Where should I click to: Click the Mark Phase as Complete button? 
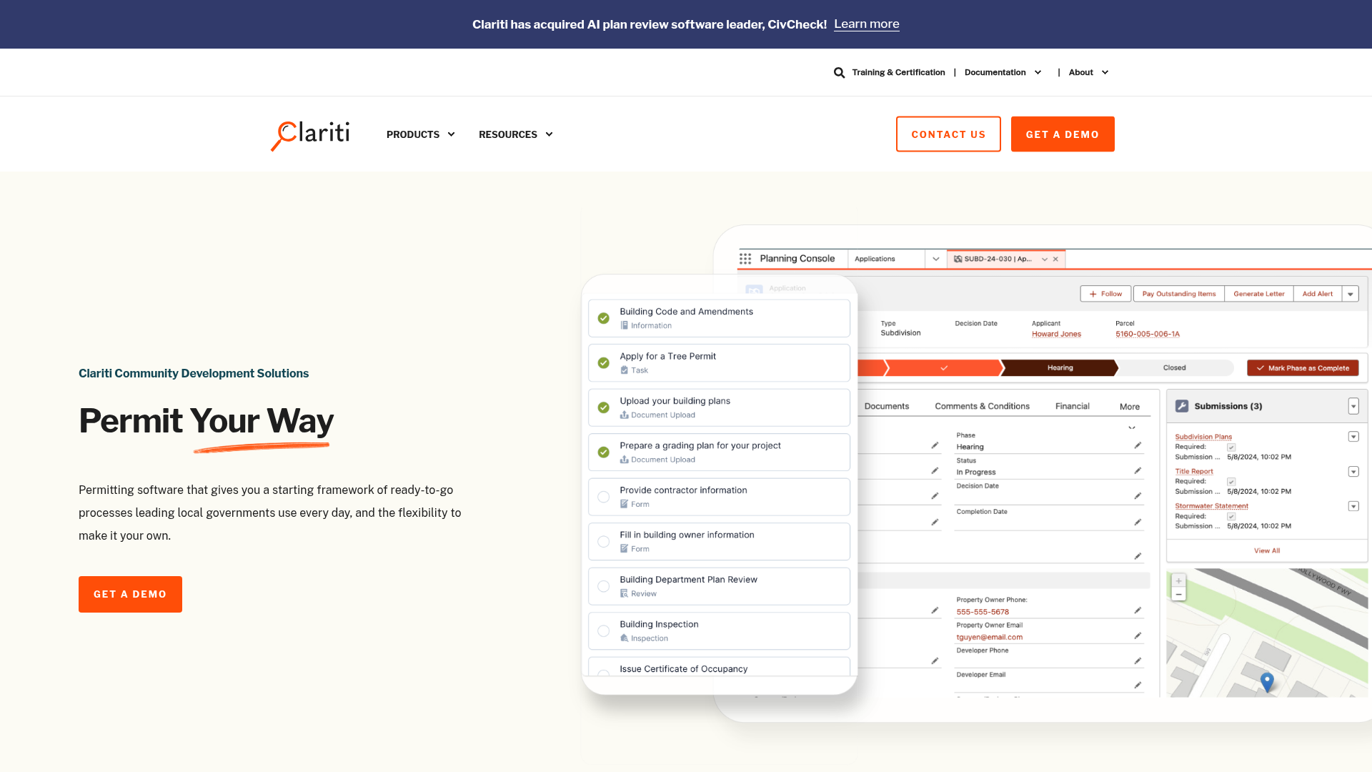[x=1303, y=367]
